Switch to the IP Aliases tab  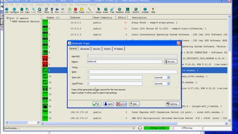click(118, 49)
